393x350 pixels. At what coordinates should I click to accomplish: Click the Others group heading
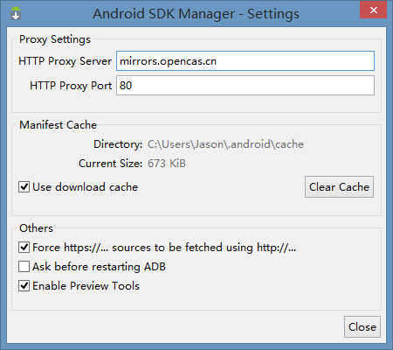pos(36,228)
